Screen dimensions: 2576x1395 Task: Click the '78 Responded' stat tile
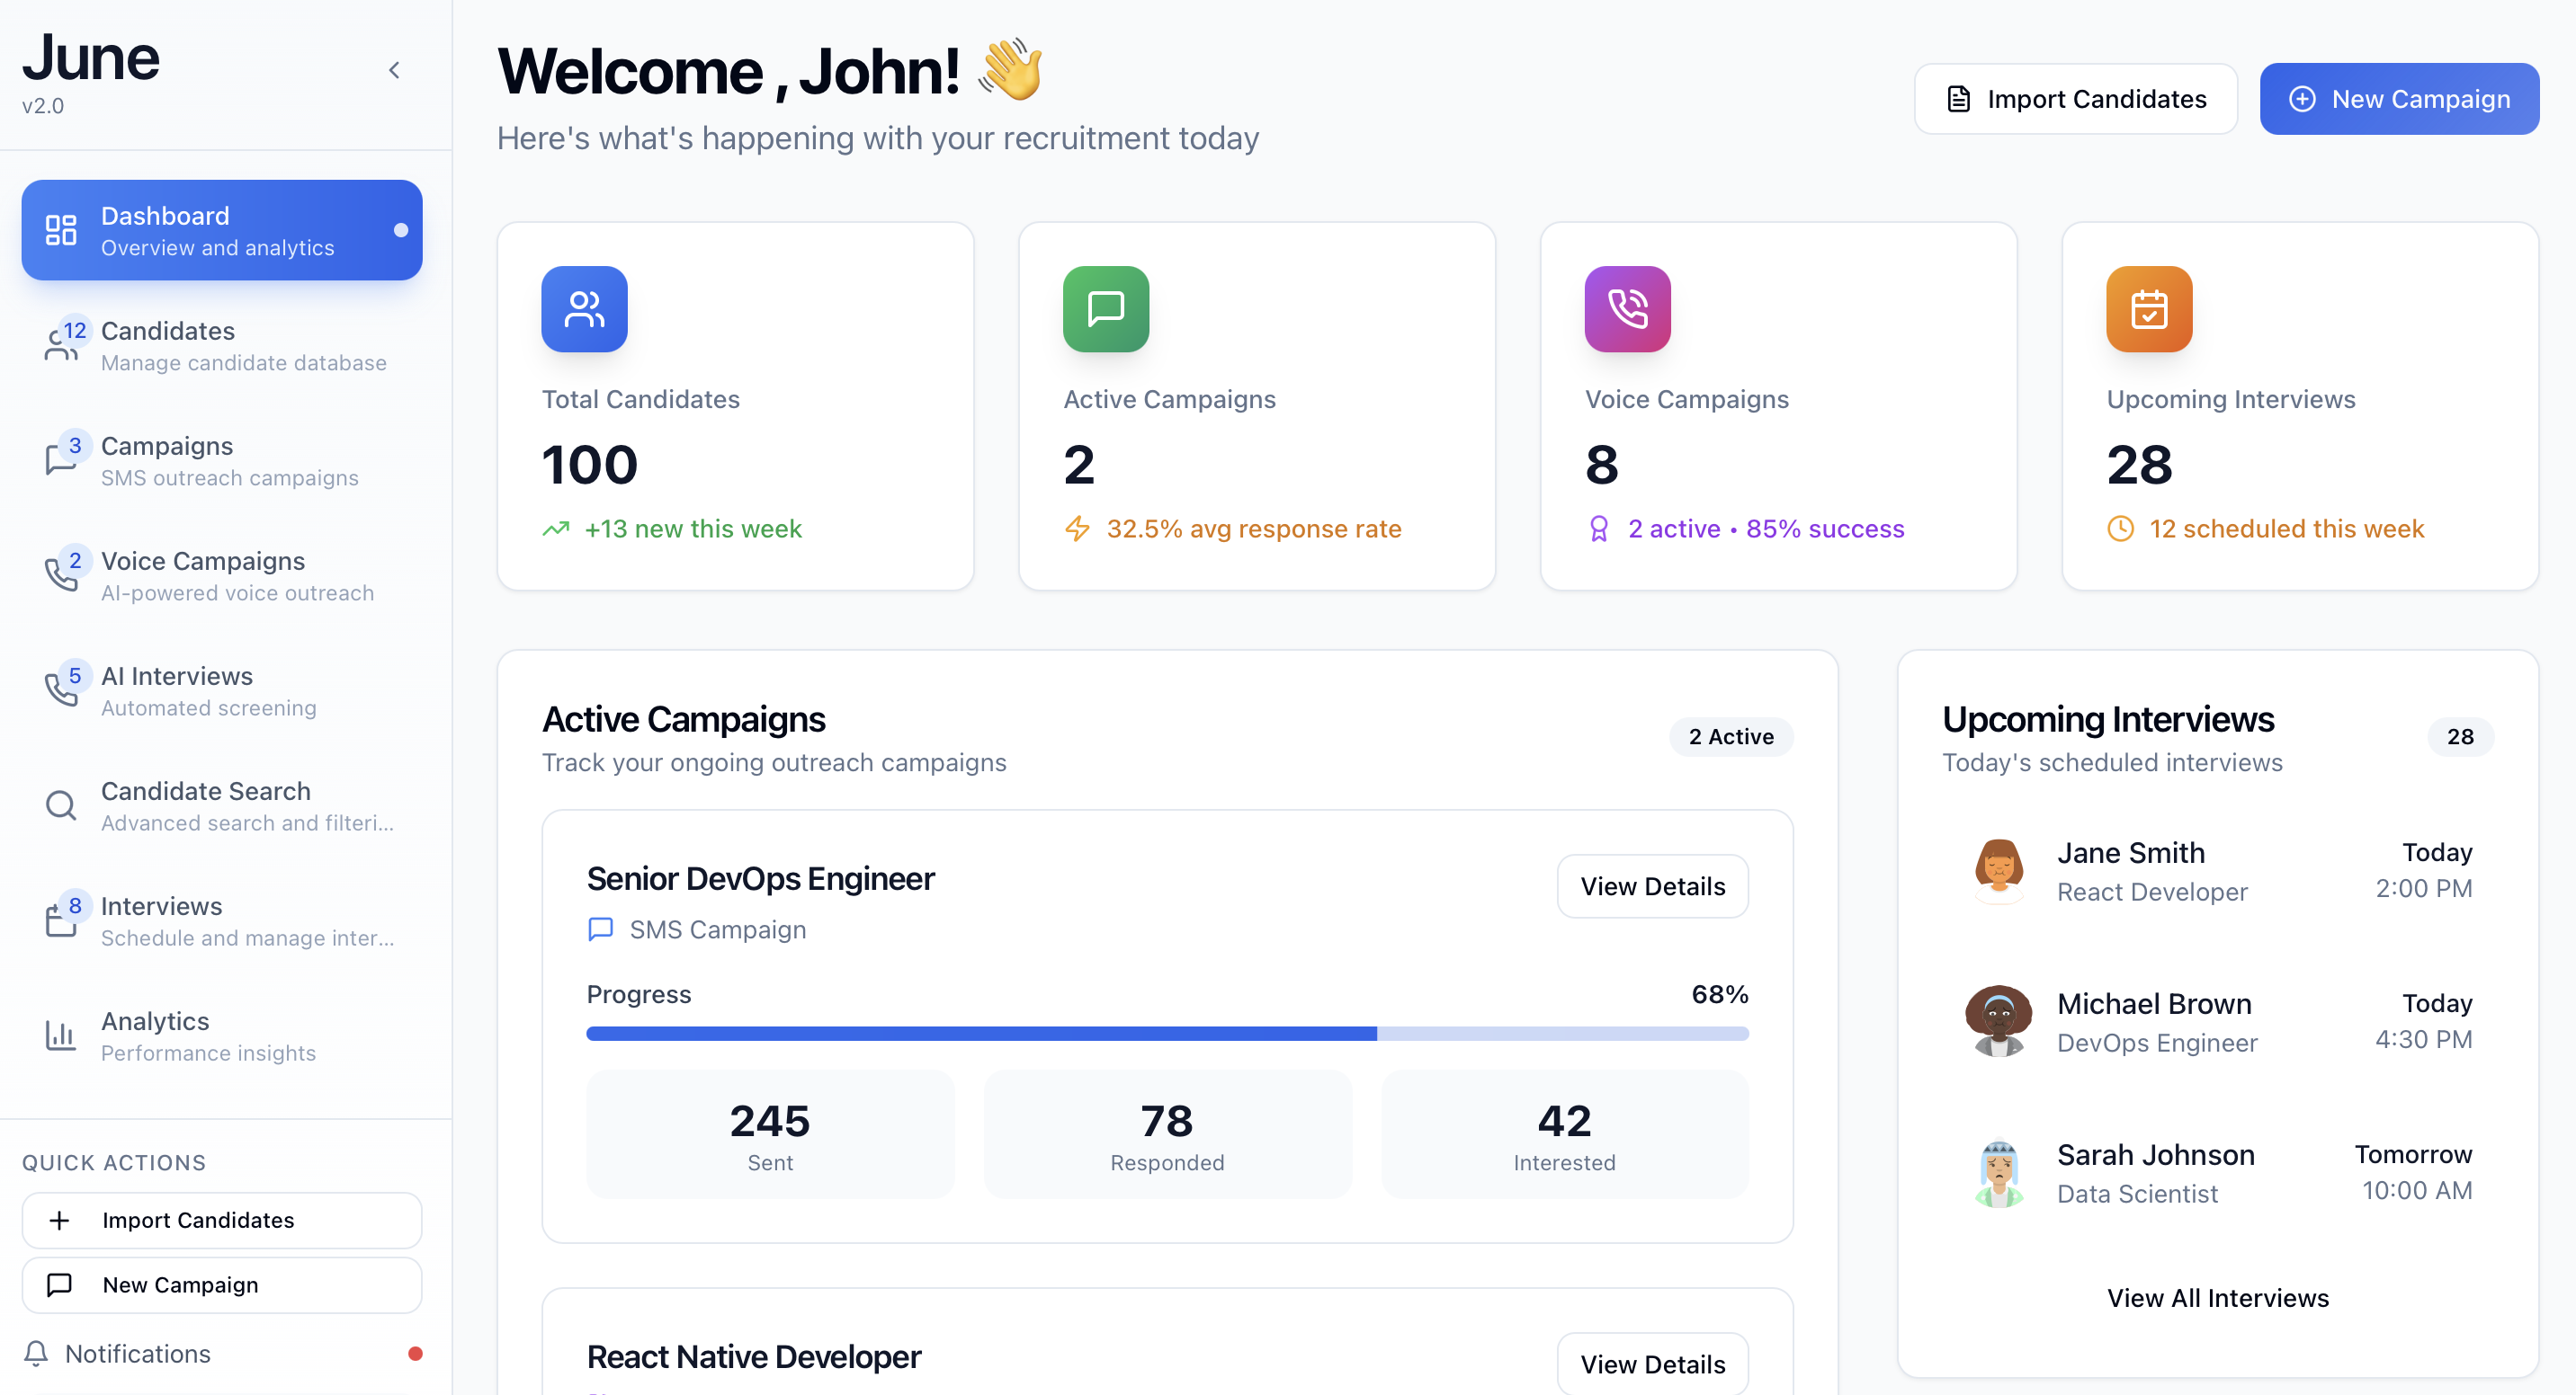point(1167,1134)
